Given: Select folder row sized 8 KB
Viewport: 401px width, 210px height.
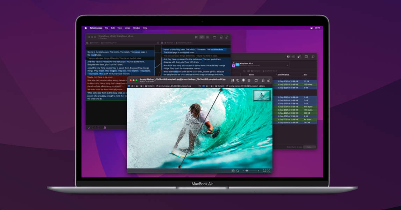Looking at the screenshot, I should coord(294,116).
